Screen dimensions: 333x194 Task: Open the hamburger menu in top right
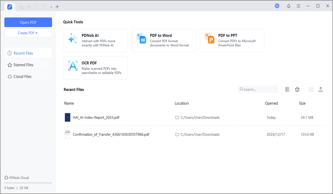298,6
